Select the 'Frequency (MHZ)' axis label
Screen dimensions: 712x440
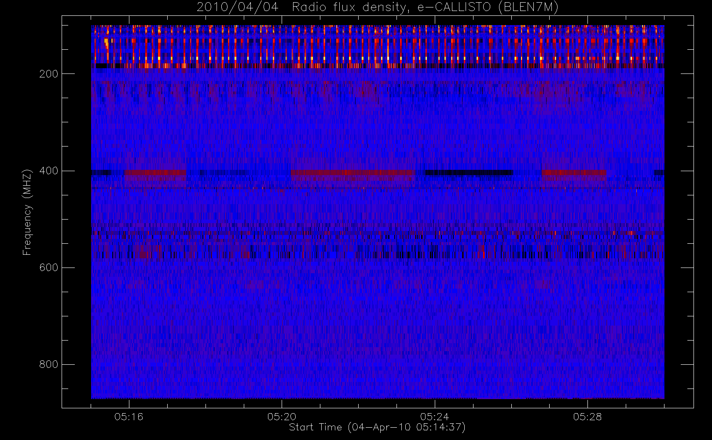pyautogui.click(x=27, y=212)
